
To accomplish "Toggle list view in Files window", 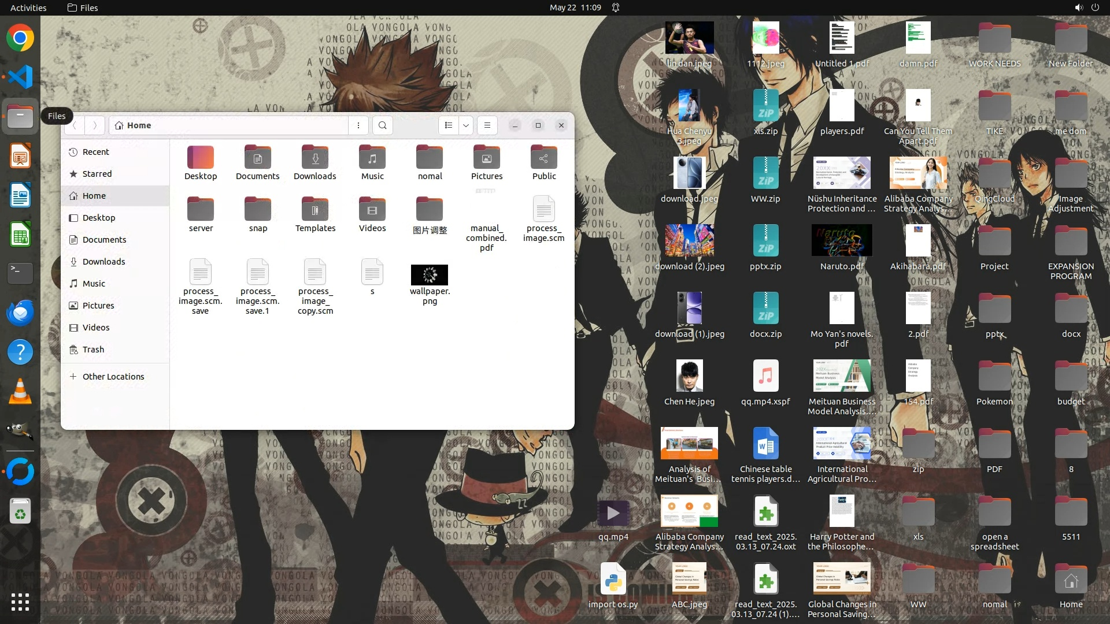I will [x=449, y=125].
